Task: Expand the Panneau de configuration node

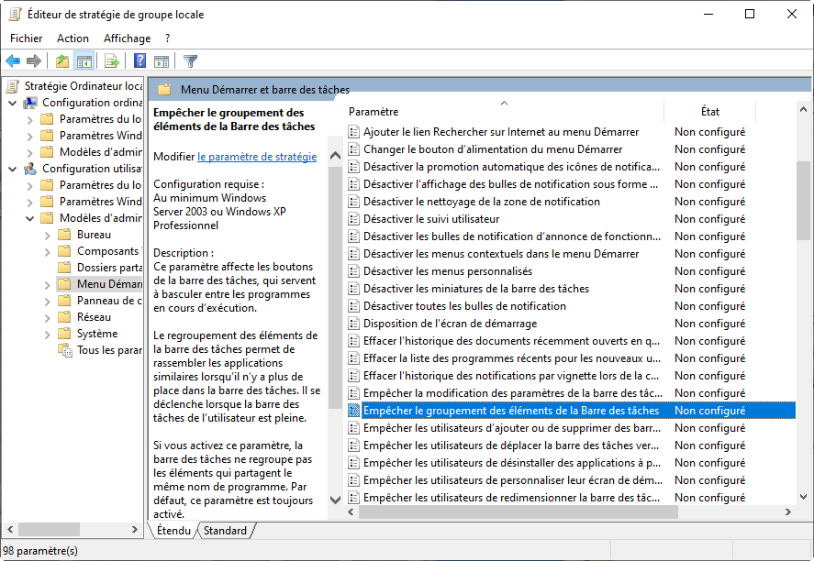Action: coord(47,302)
